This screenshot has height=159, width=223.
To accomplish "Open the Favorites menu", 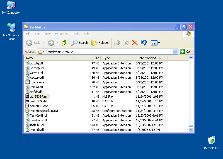I will [61, 34].
